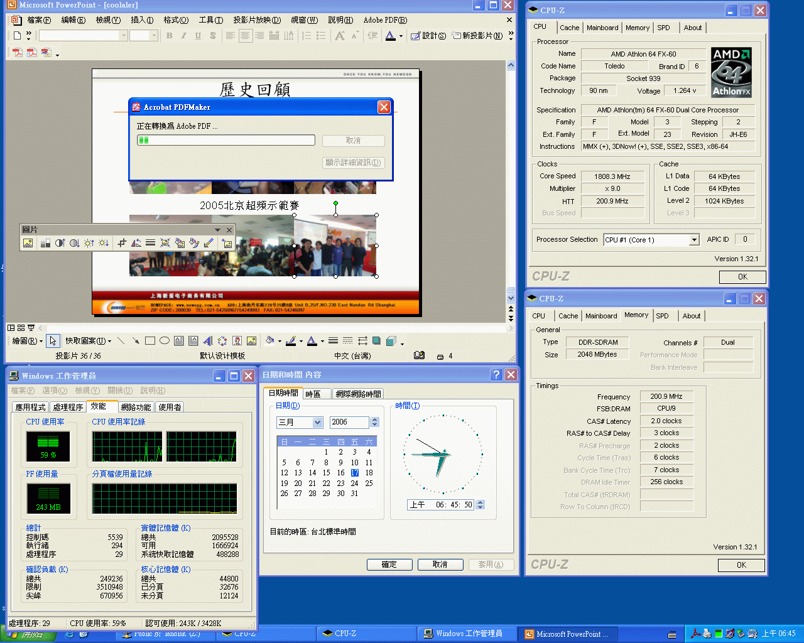Click OK in lower CPU-Z Memory window
The image size is (804, 643).
pyautogui.click(x=741, y=565)
